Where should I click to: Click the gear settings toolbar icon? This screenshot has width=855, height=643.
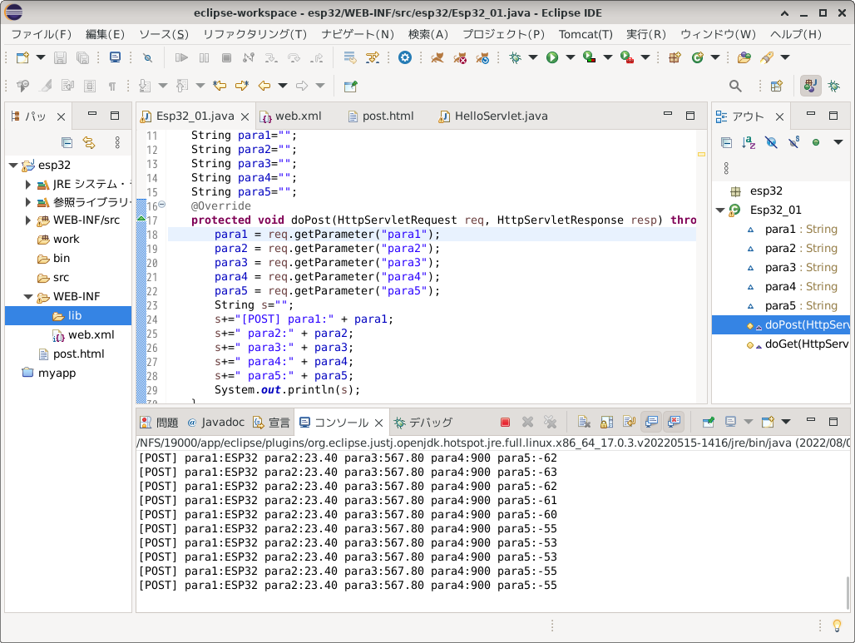pyautogui.click(x=404, y=57)
